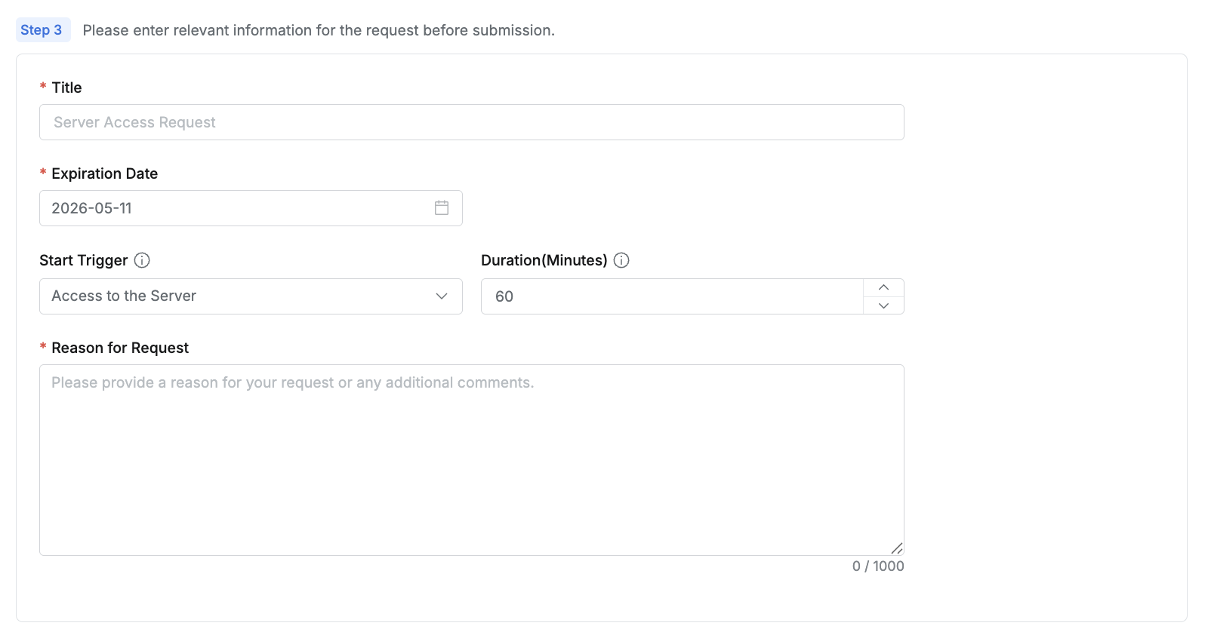Click the Expiration Date label
The image size is (1208, 632).
104,173
